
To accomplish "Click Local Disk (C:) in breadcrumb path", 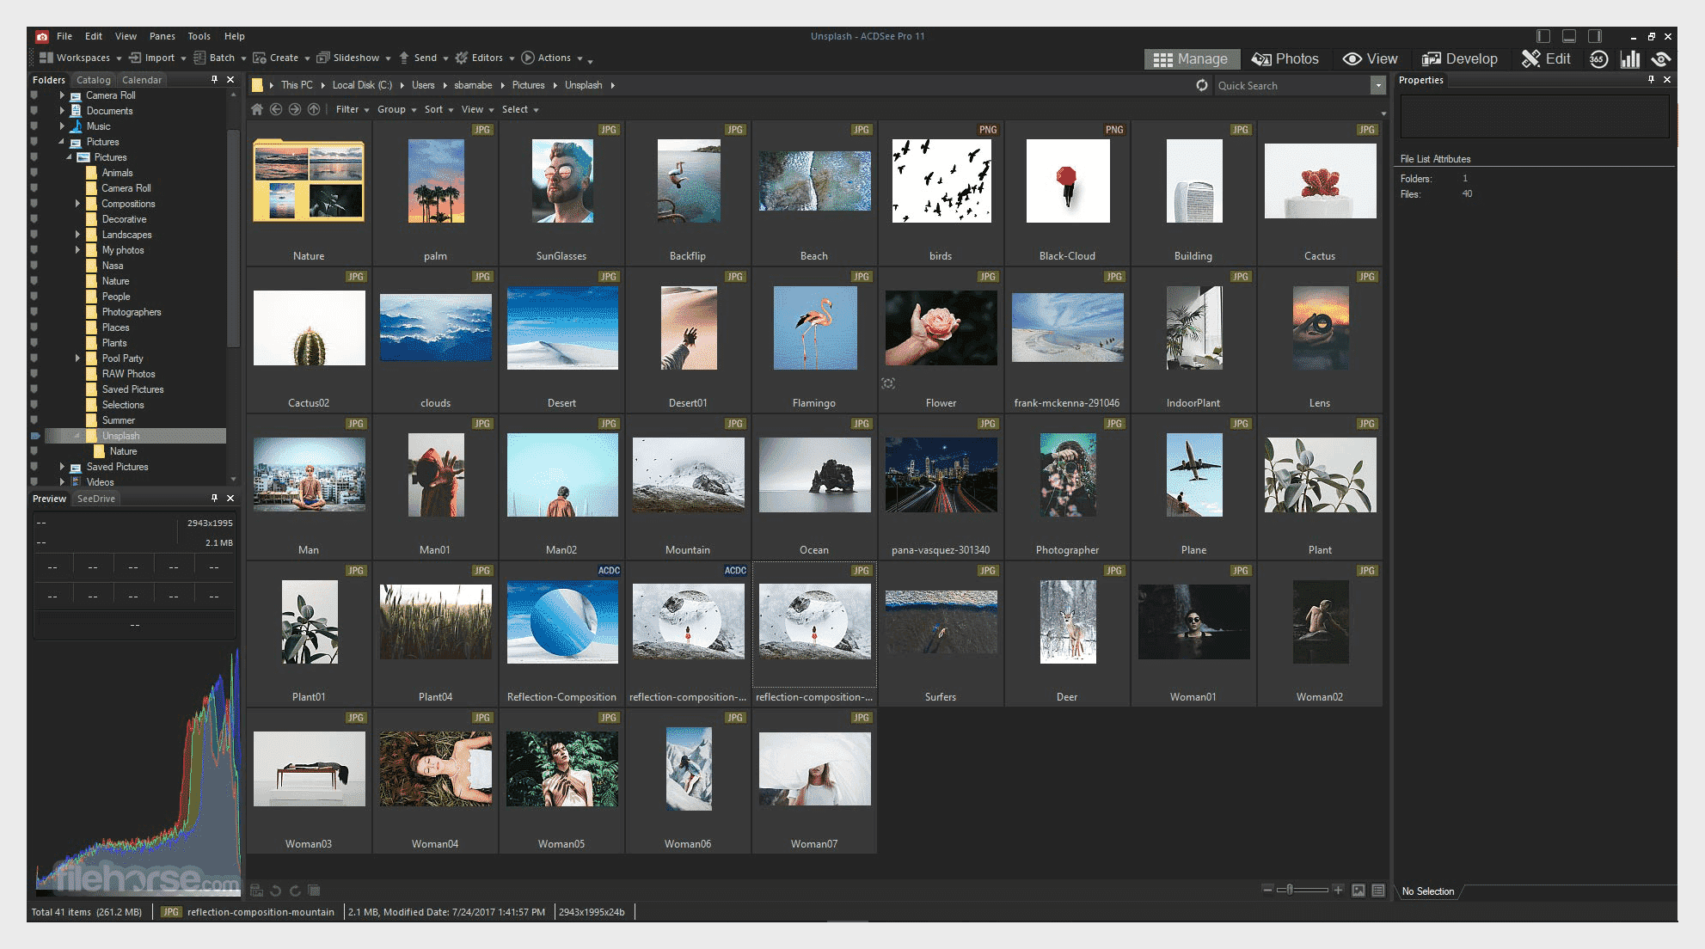I will (x=362, y=85).
